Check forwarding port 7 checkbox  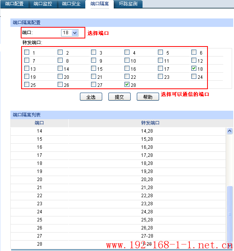point(27,60)
